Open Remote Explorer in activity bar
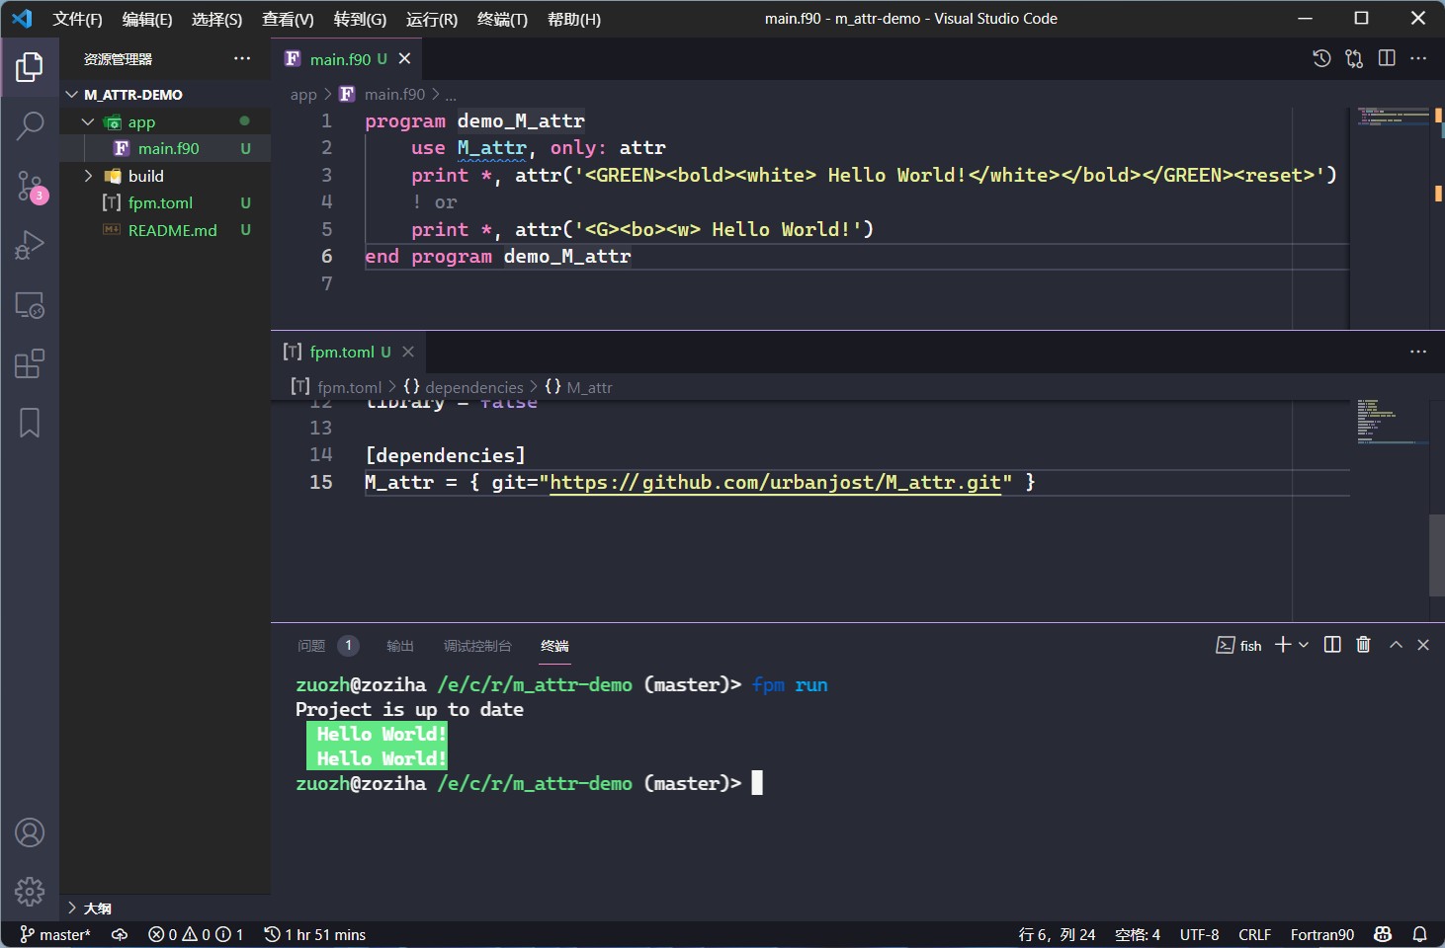The height and width of the screenshot is (948, 1445). coord(30,305)
